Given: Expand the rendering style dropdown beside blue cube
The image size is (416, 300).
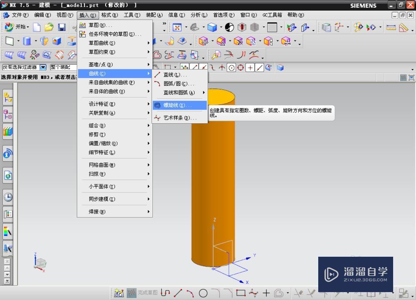Looking at the screenshot, I should (x=221, y=27).
